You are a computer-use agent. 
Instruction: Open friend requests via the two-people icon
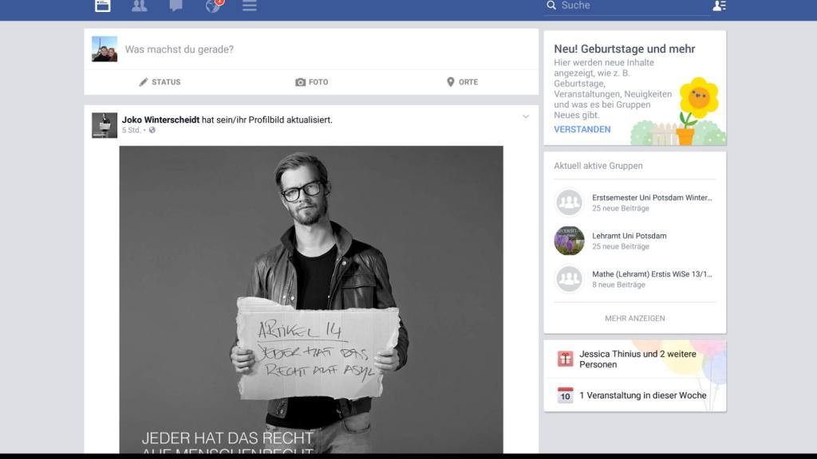[x=137, y=6]
